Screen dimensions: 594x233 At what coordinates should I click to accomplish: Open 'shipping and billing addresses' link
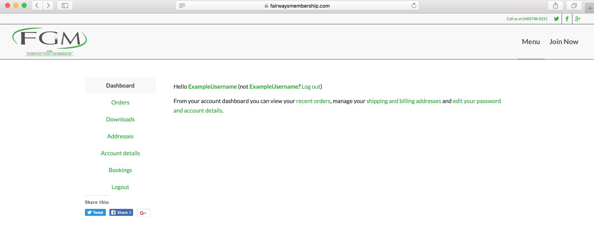(x=403, y=101)
